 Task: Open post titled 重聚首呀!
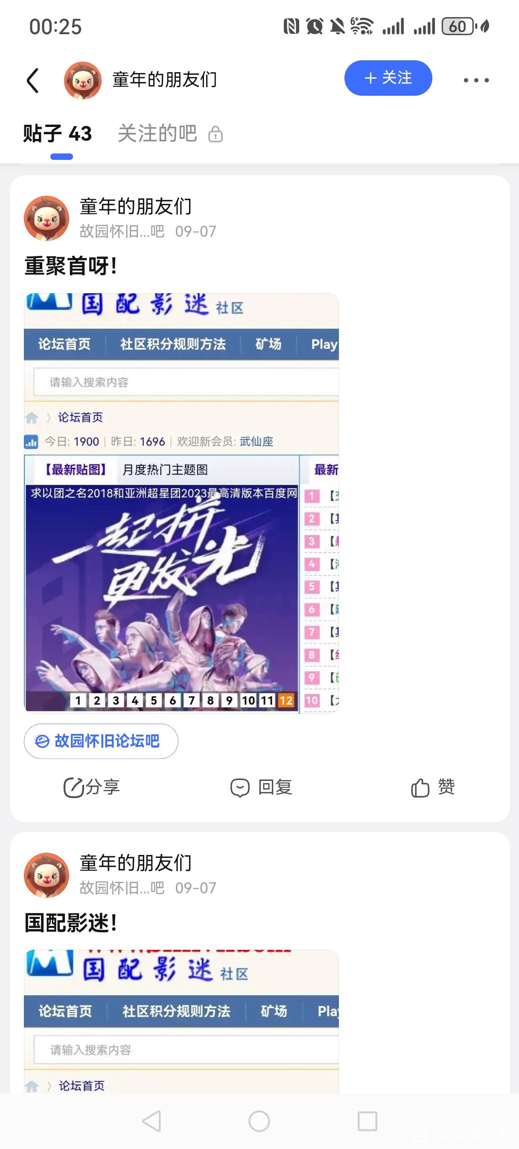[x=71, y=266]
